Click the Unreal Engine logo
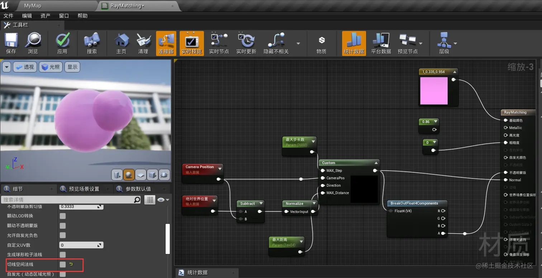This screenshot has height=278, width=542. coord(5,5)
